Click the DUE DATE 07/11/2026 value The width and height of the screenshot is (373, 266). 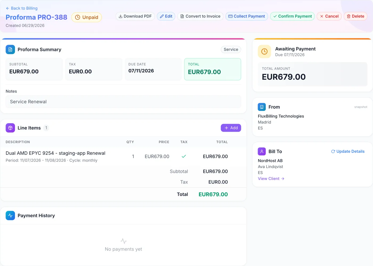coord(141,71)
